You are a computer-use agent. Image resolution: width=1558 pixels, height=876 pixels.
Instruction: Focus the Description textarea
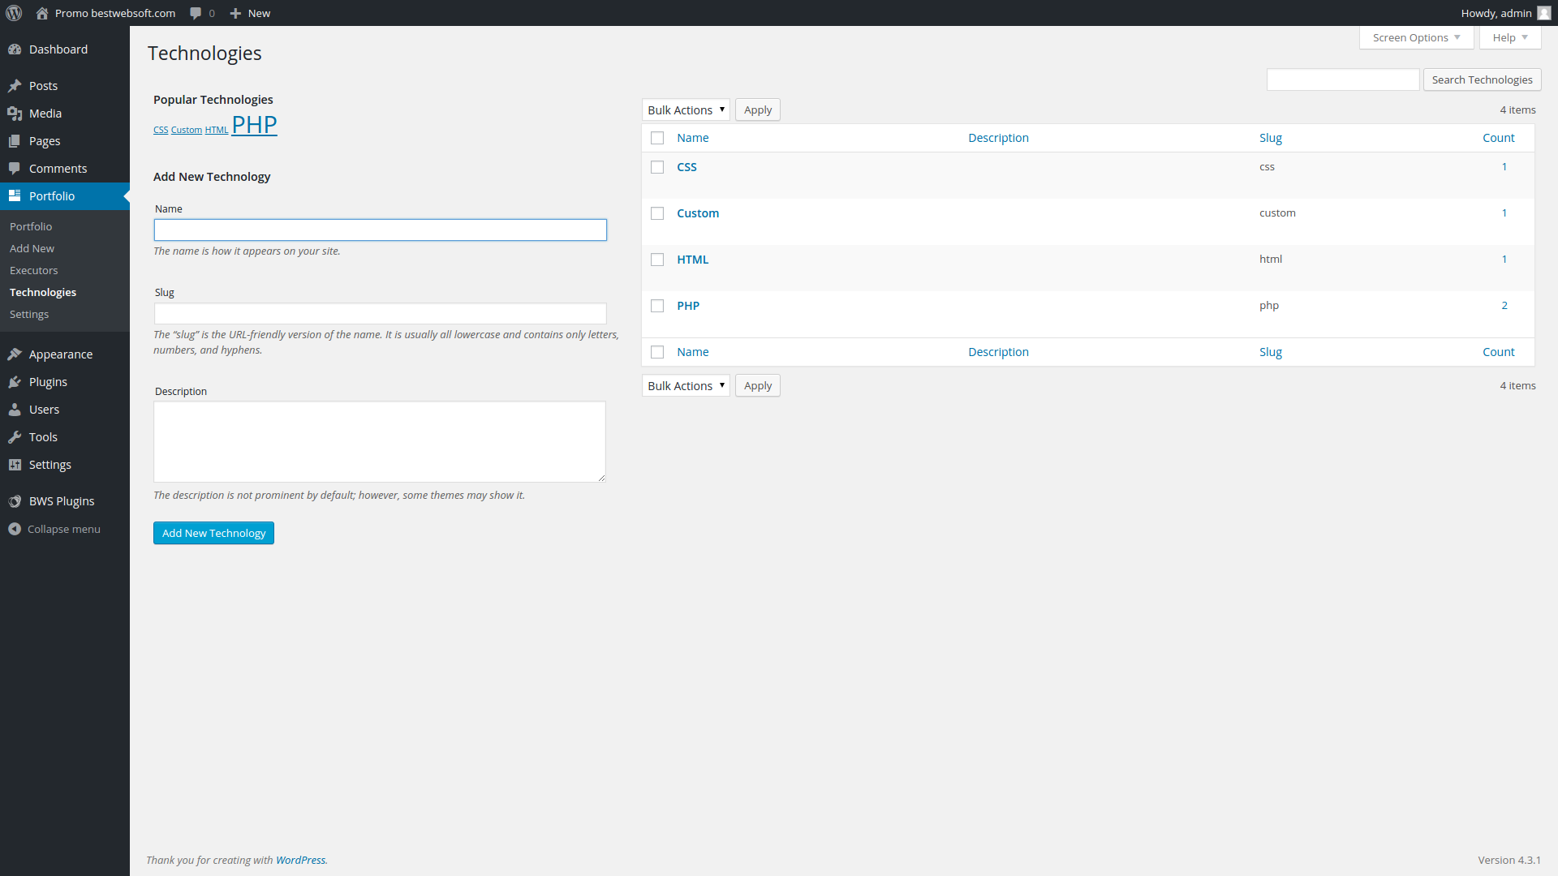380,441
